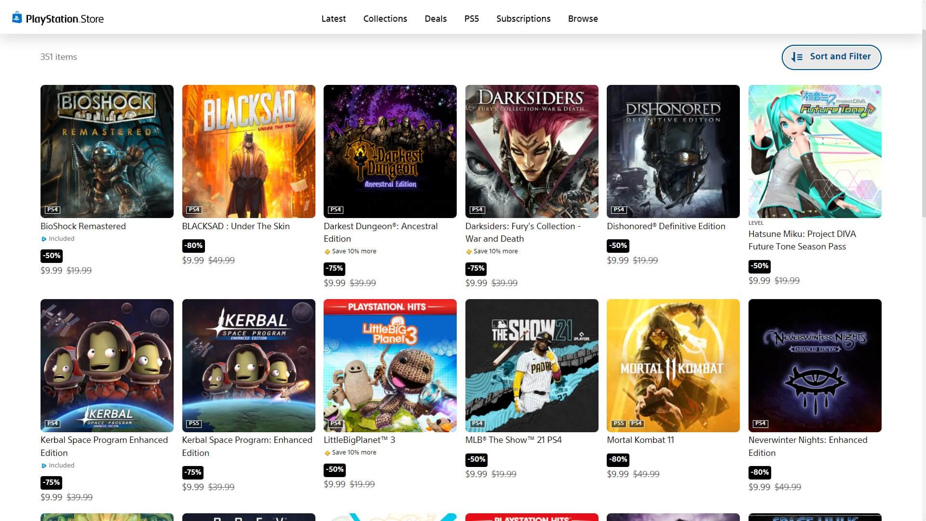Click the PS Plus icon under LittleBigPlanet 3

pos(327,453)
